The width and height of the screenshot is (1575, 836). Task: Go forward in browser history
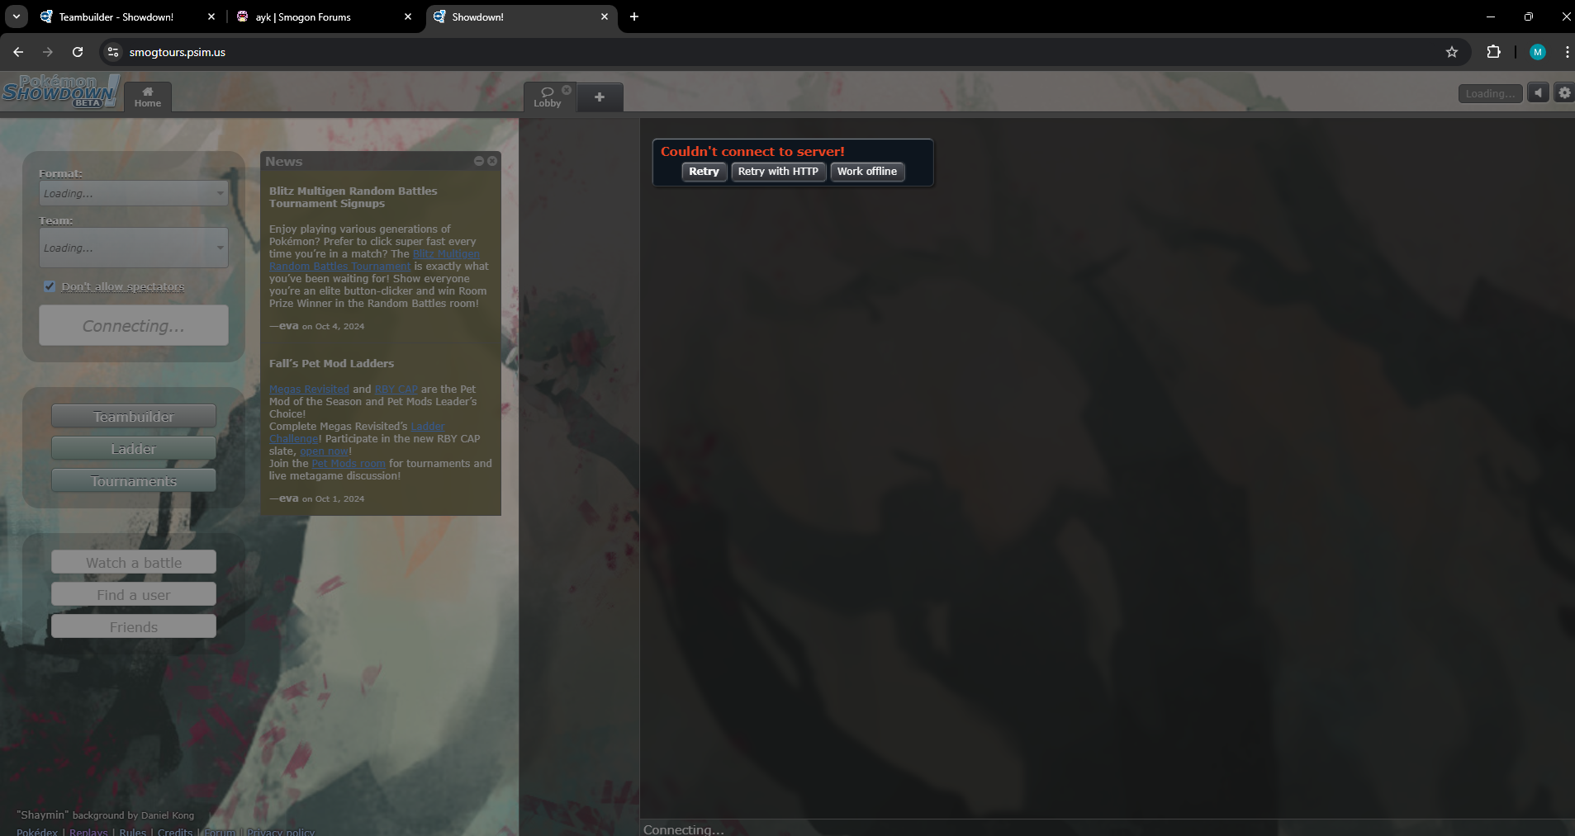click(48, 52)
